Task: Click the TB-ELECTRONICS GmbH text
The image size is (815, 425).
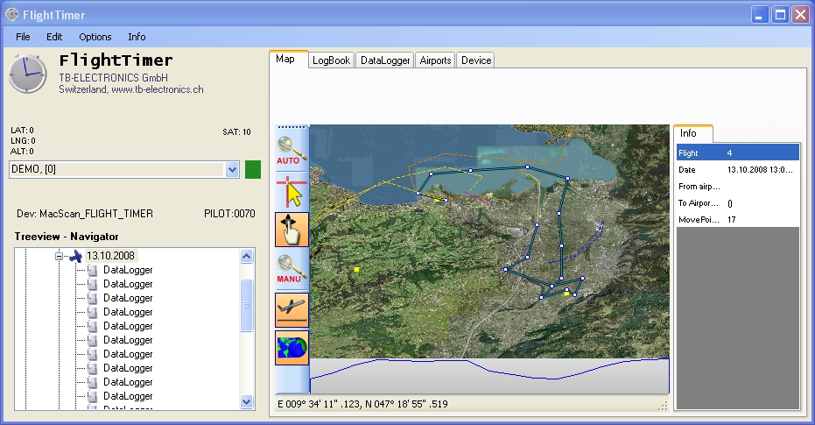Action: click(x=113, y=77)
